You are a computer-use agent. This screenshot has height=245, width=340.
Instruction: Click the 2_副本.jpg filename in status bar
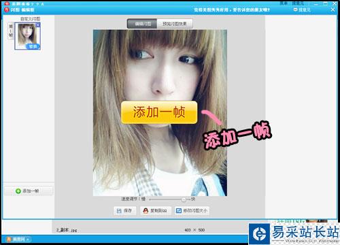coord(67,230)
